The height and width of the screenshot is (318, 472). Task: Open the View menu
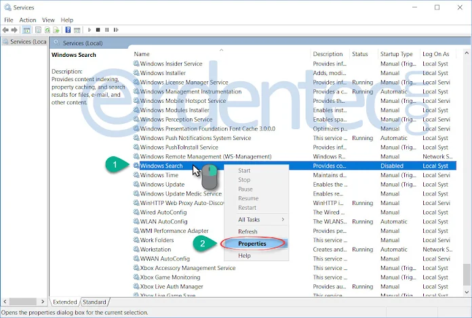click(x=48, y=20)
